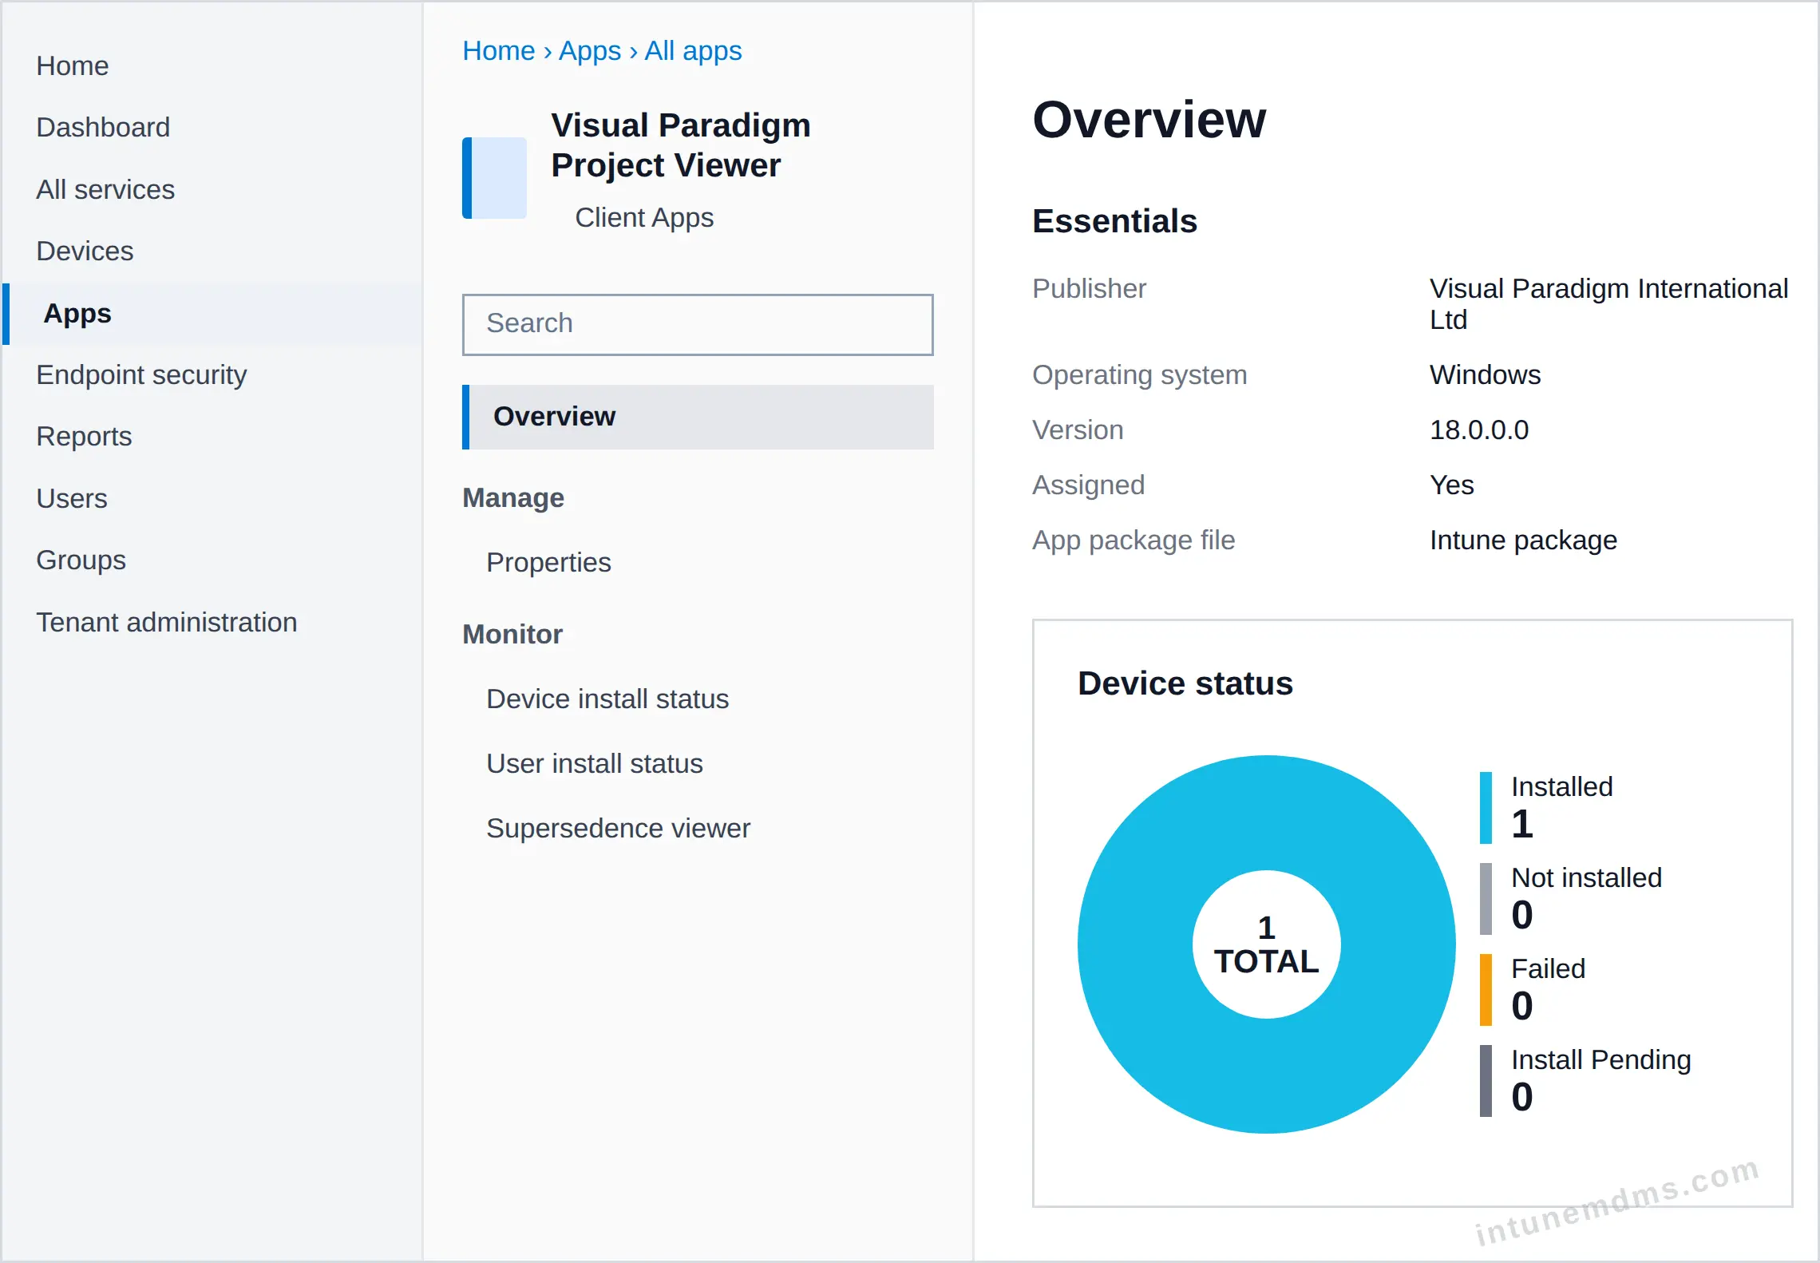Click the Assigned value 'Yes'
1820x1263 pixels.
(1451, 485)
